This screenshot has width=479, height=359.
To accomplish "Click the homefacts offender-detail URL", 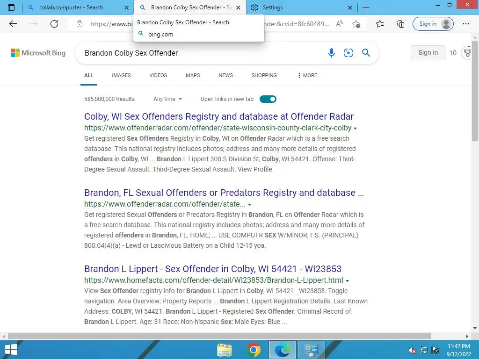I will [213, 280].
